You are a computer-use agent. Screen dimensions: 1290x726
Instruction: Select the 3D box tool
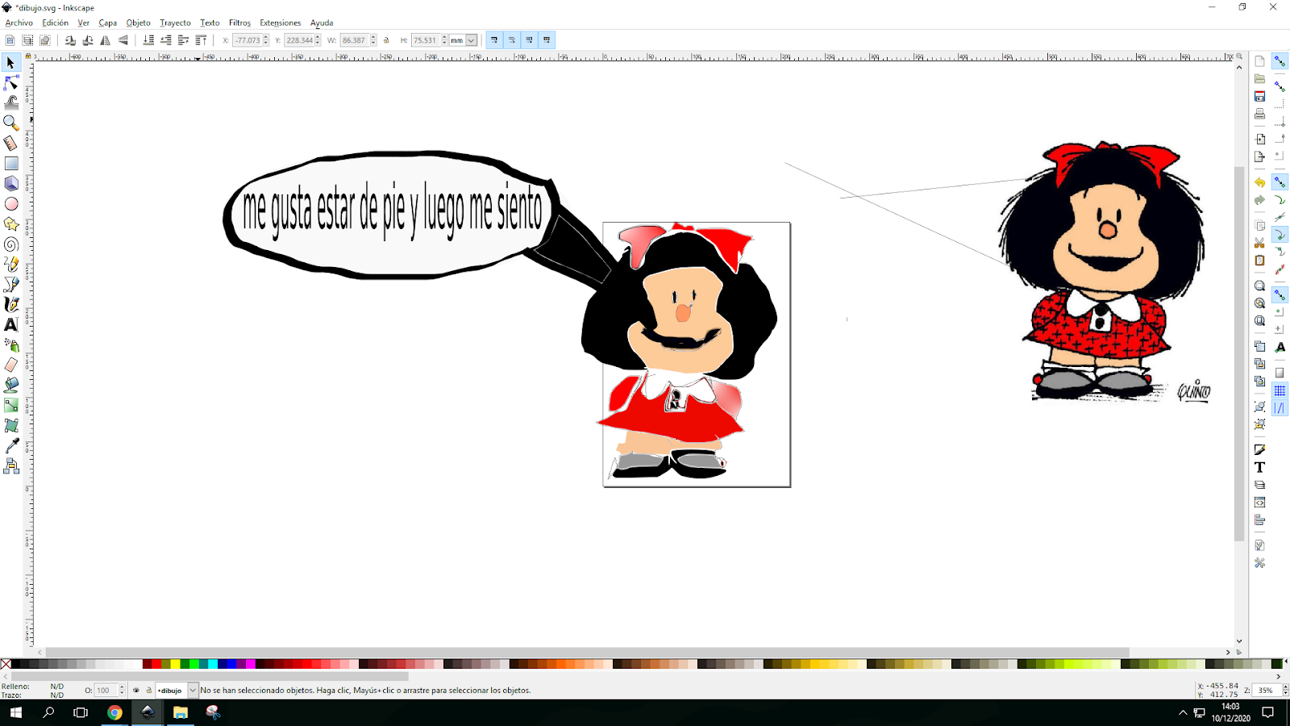point(11,184)
